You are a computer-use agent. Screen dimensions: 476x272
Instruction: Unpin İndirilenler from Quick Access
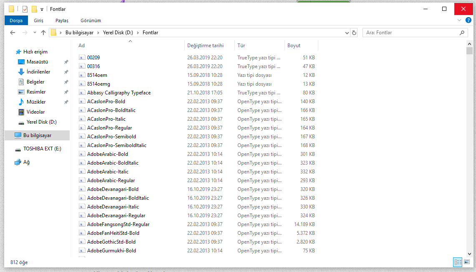[65, 71]
